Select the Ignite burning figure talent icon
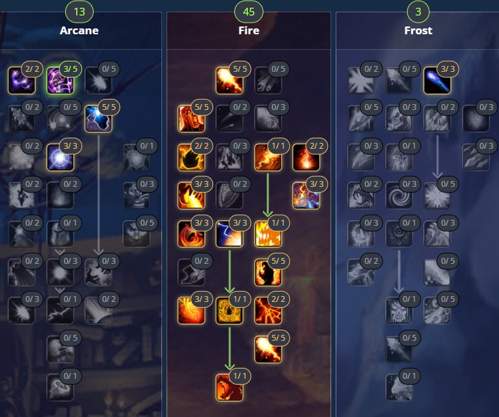The image size is (499, 417). pyautogui.click(x=191, y=118)
